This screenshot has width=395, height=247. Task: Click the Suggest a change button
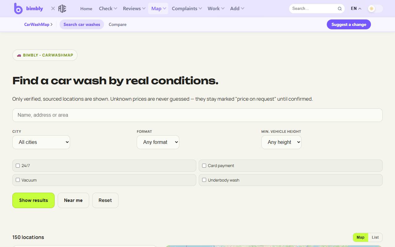click(349, 24)
